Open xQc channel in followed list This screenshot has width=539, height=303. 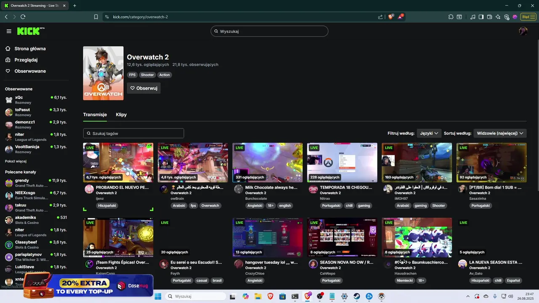point(36,100)
